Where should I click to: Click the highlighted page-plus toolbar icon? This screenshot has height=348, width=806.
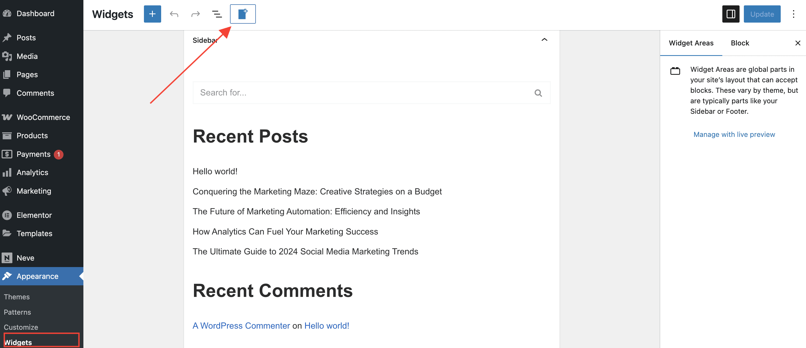tap(242, 14)
